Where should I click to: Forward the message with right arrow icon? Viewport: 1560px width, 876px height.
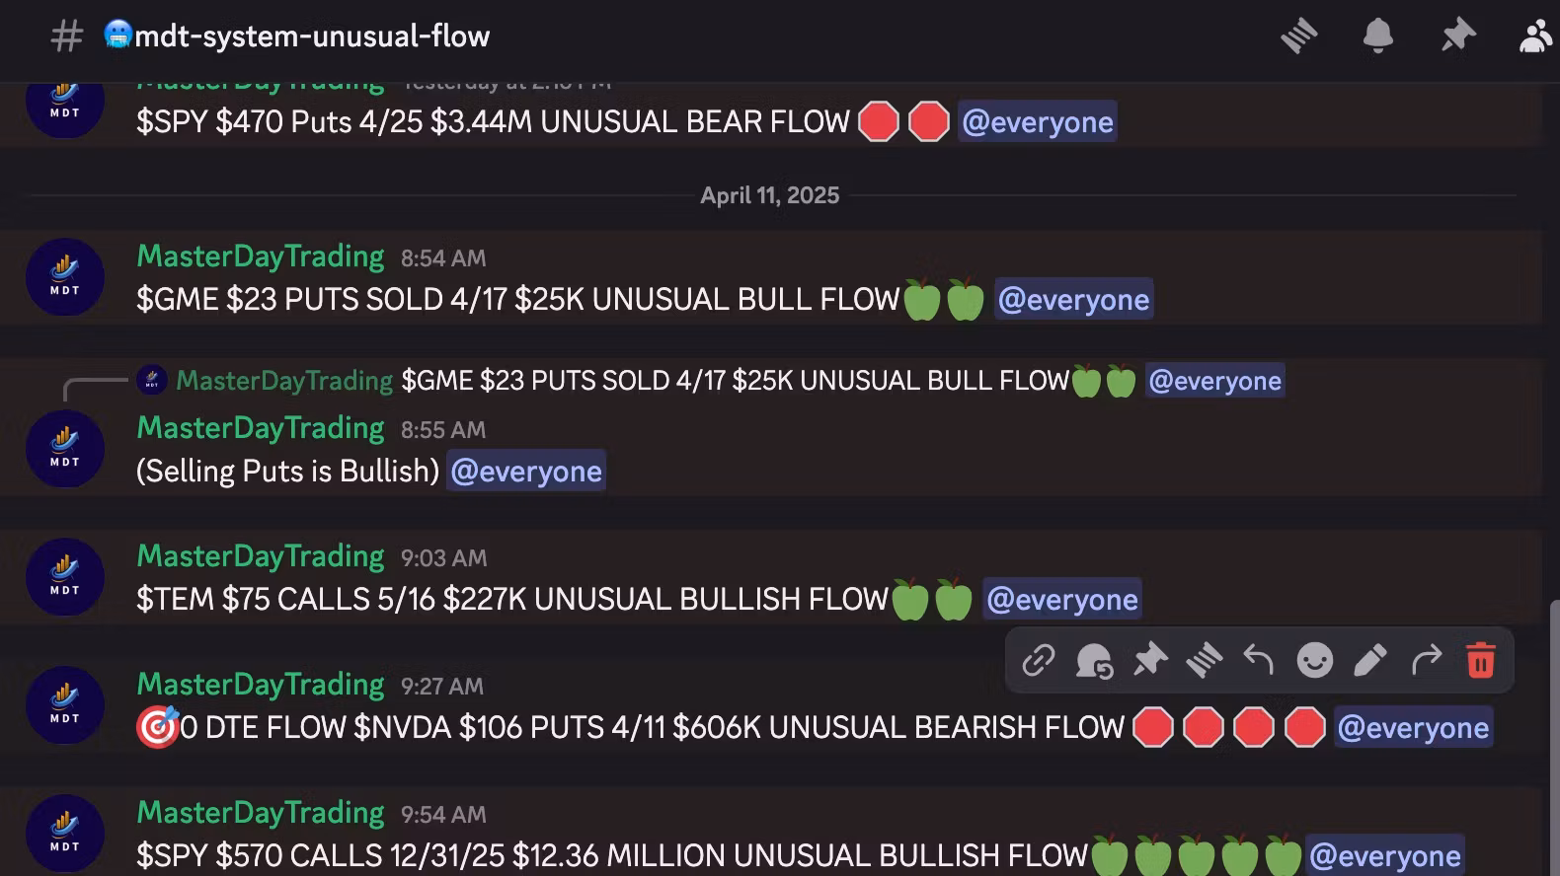pyautogui.click(x=1426, y=660)
